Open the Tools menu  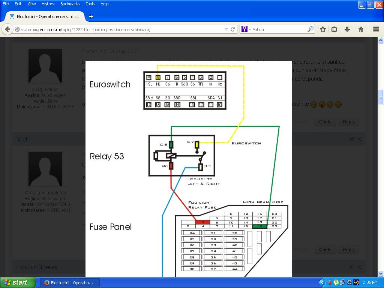90,4
